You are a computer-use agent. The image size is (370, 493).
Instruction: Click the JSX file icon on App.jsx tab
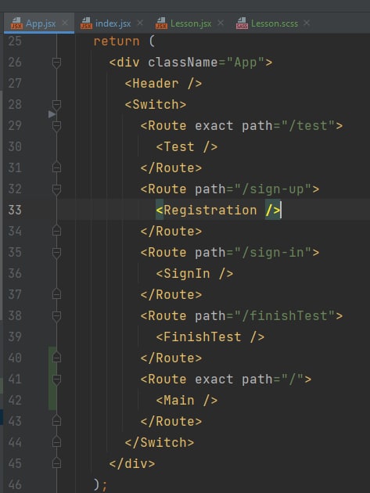pos(16,23)
